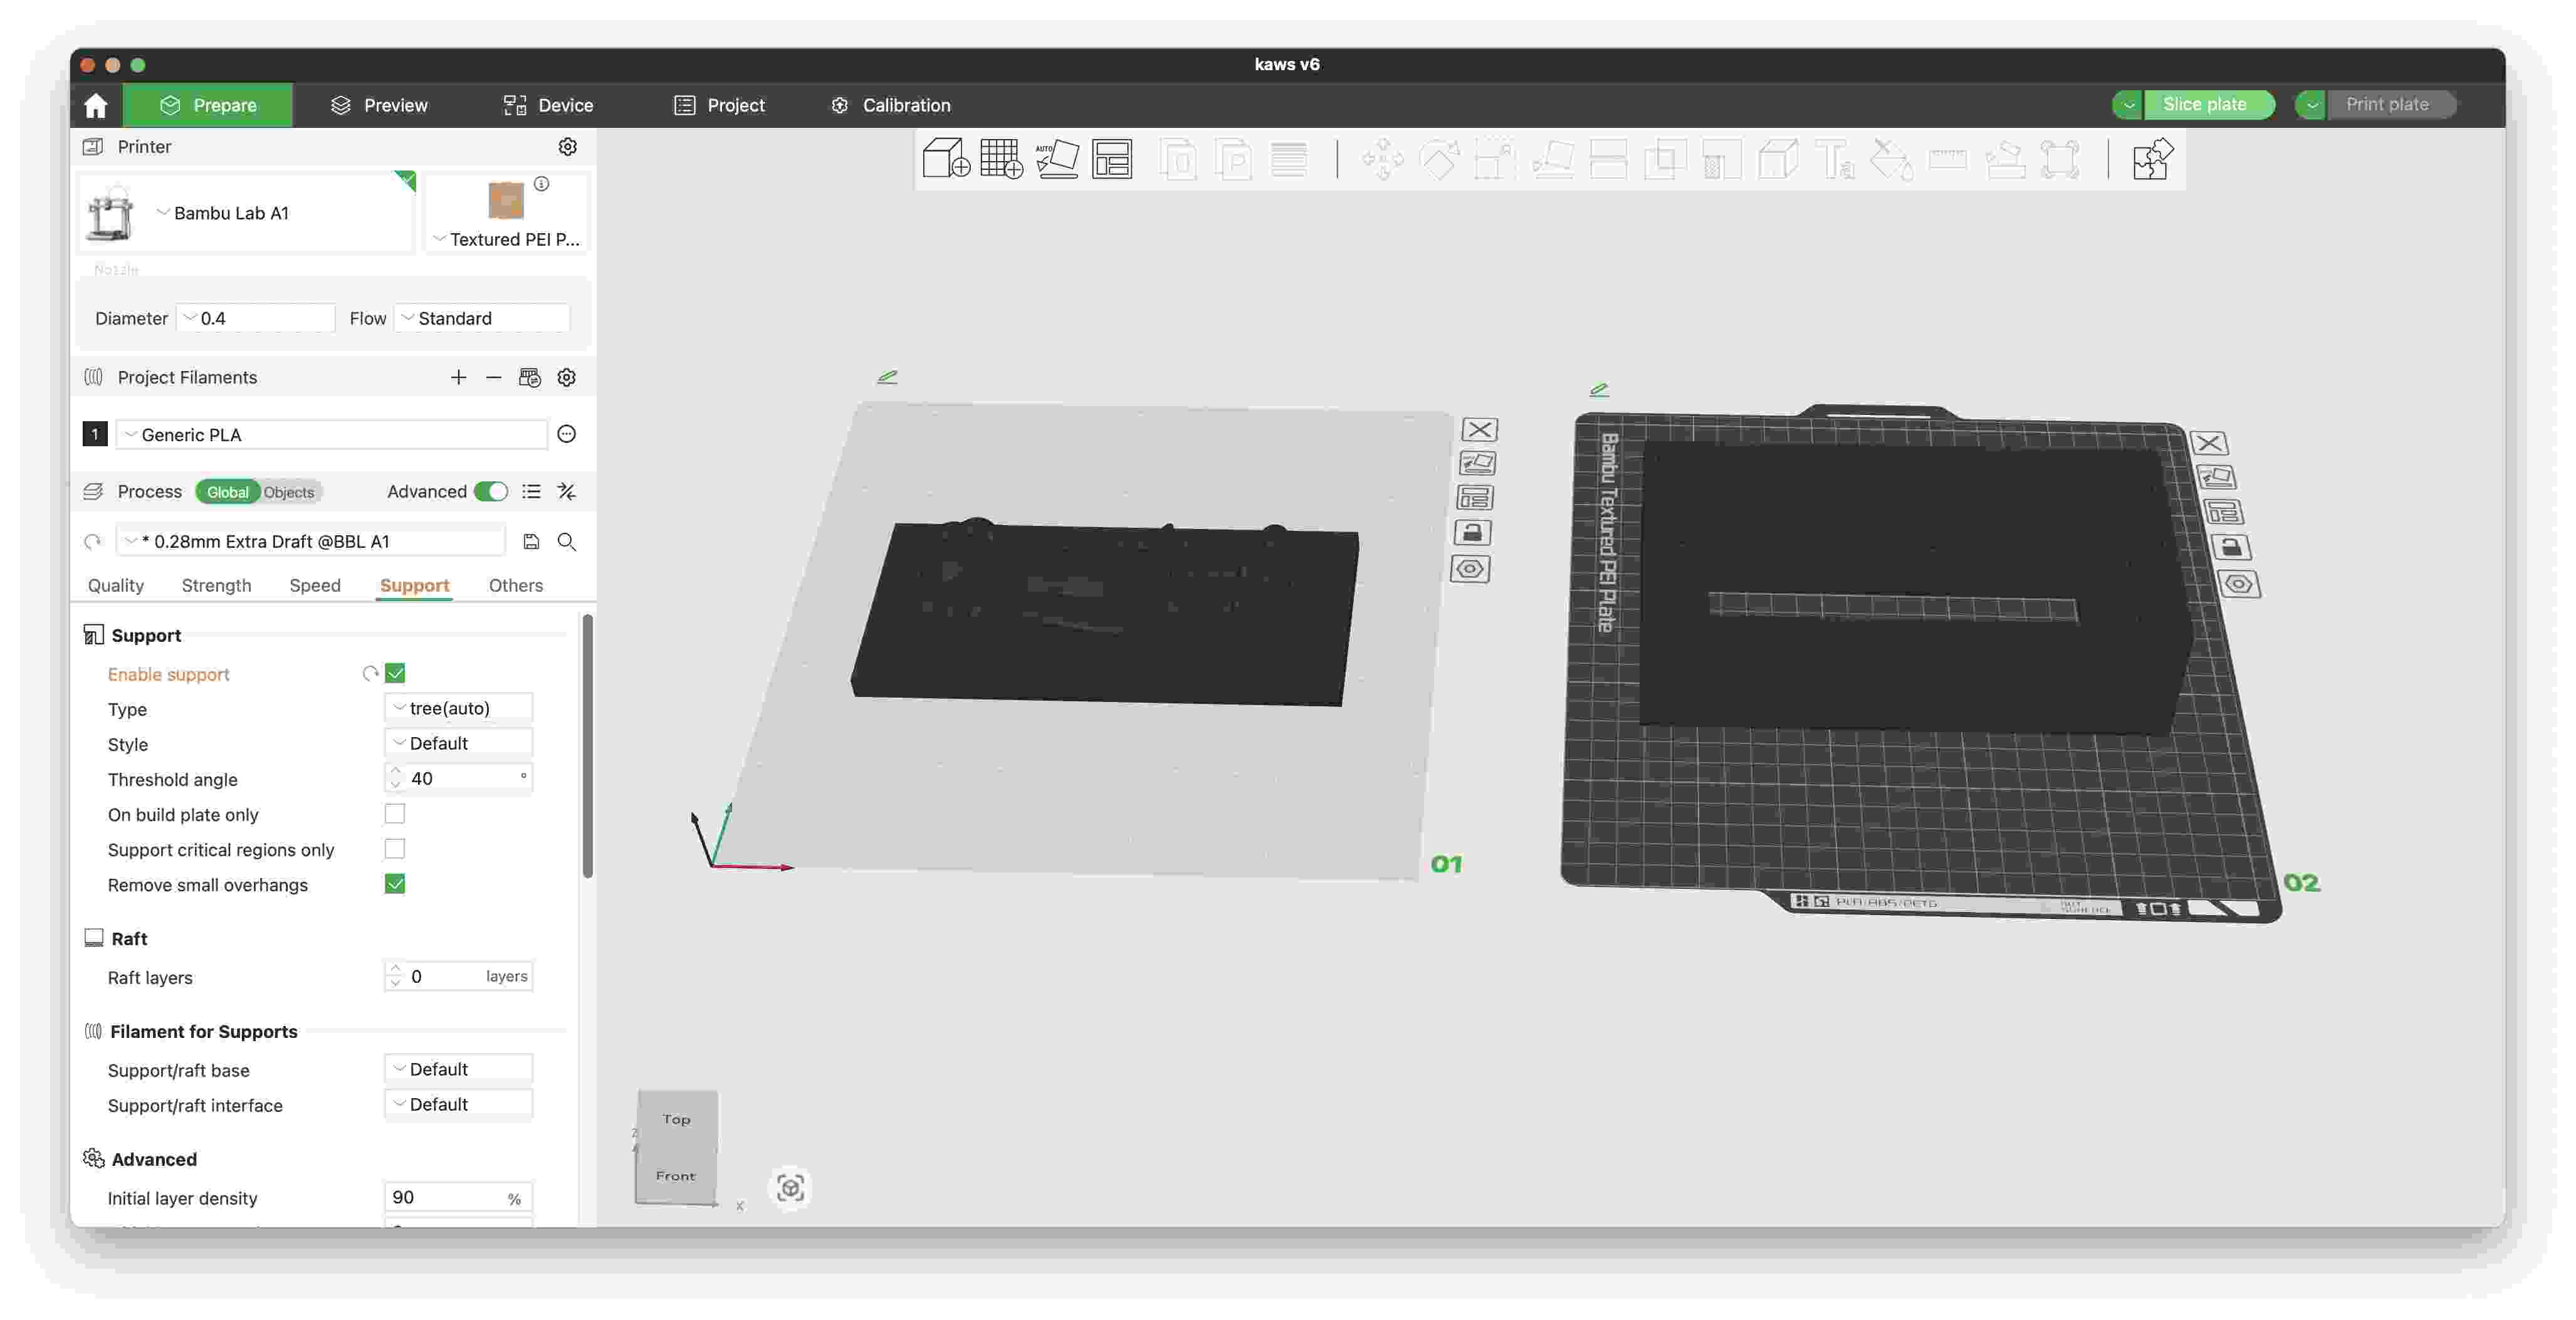Click Generic PLA options circle icon

click(x=566, y=434)
